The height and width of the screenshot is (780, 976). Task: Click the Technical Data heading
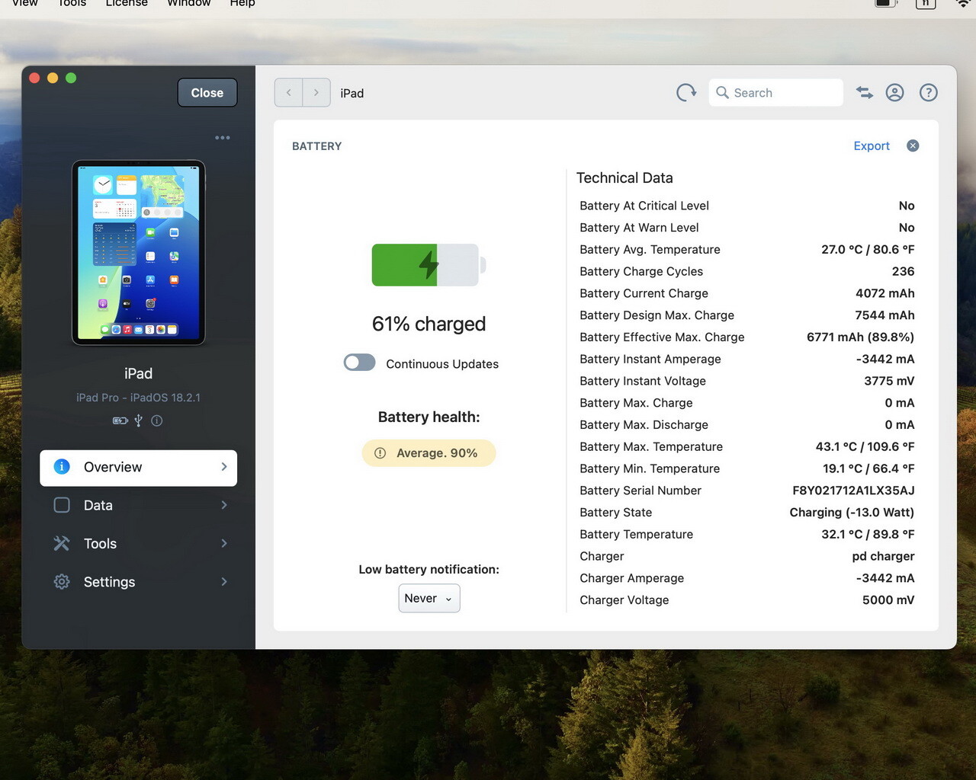click(x=624, y=177)
